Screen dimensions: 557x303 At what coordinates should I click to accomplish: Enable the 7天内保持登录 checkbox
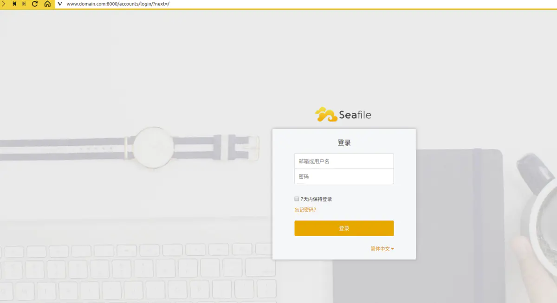coord(297,199)
